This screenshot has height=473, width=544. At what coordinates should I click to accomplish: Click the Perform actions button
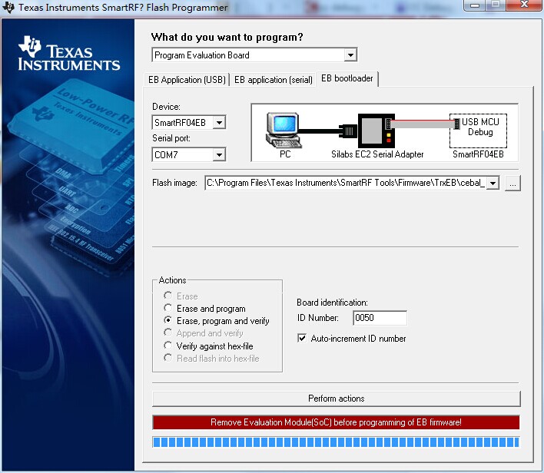click(337, 399)
